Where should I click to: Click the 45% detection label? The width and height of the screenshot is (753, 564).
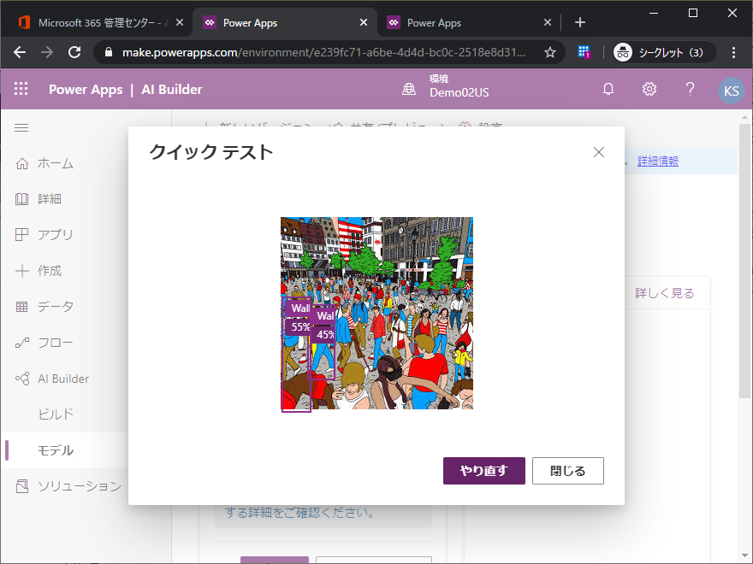tap(323, 335)
